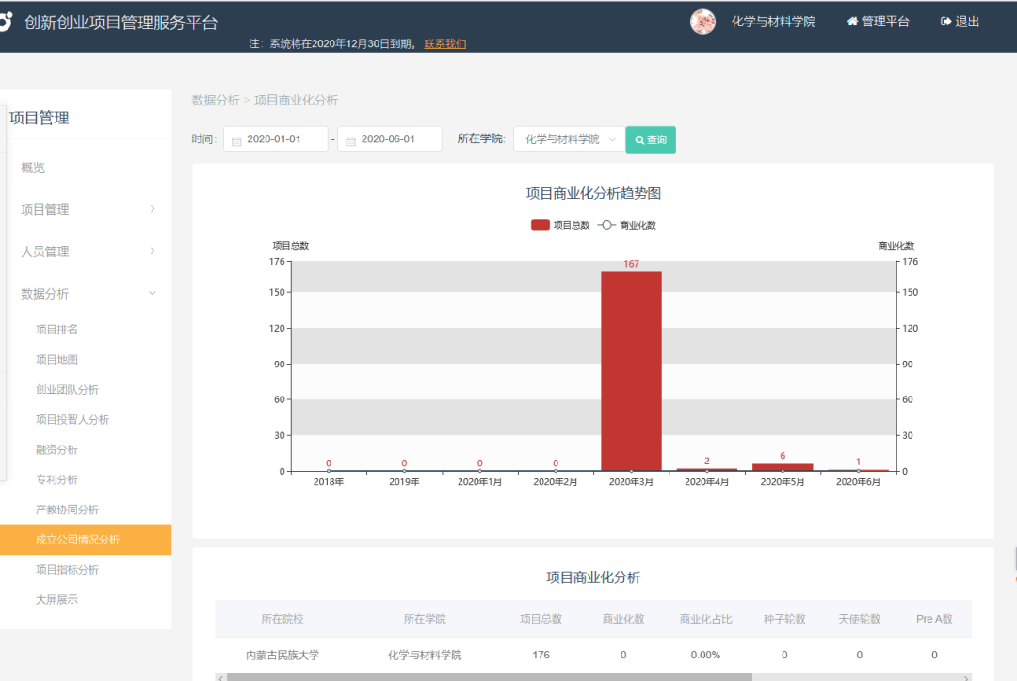
Task: Click the 2020年3月 red bar
Action: 631,371
